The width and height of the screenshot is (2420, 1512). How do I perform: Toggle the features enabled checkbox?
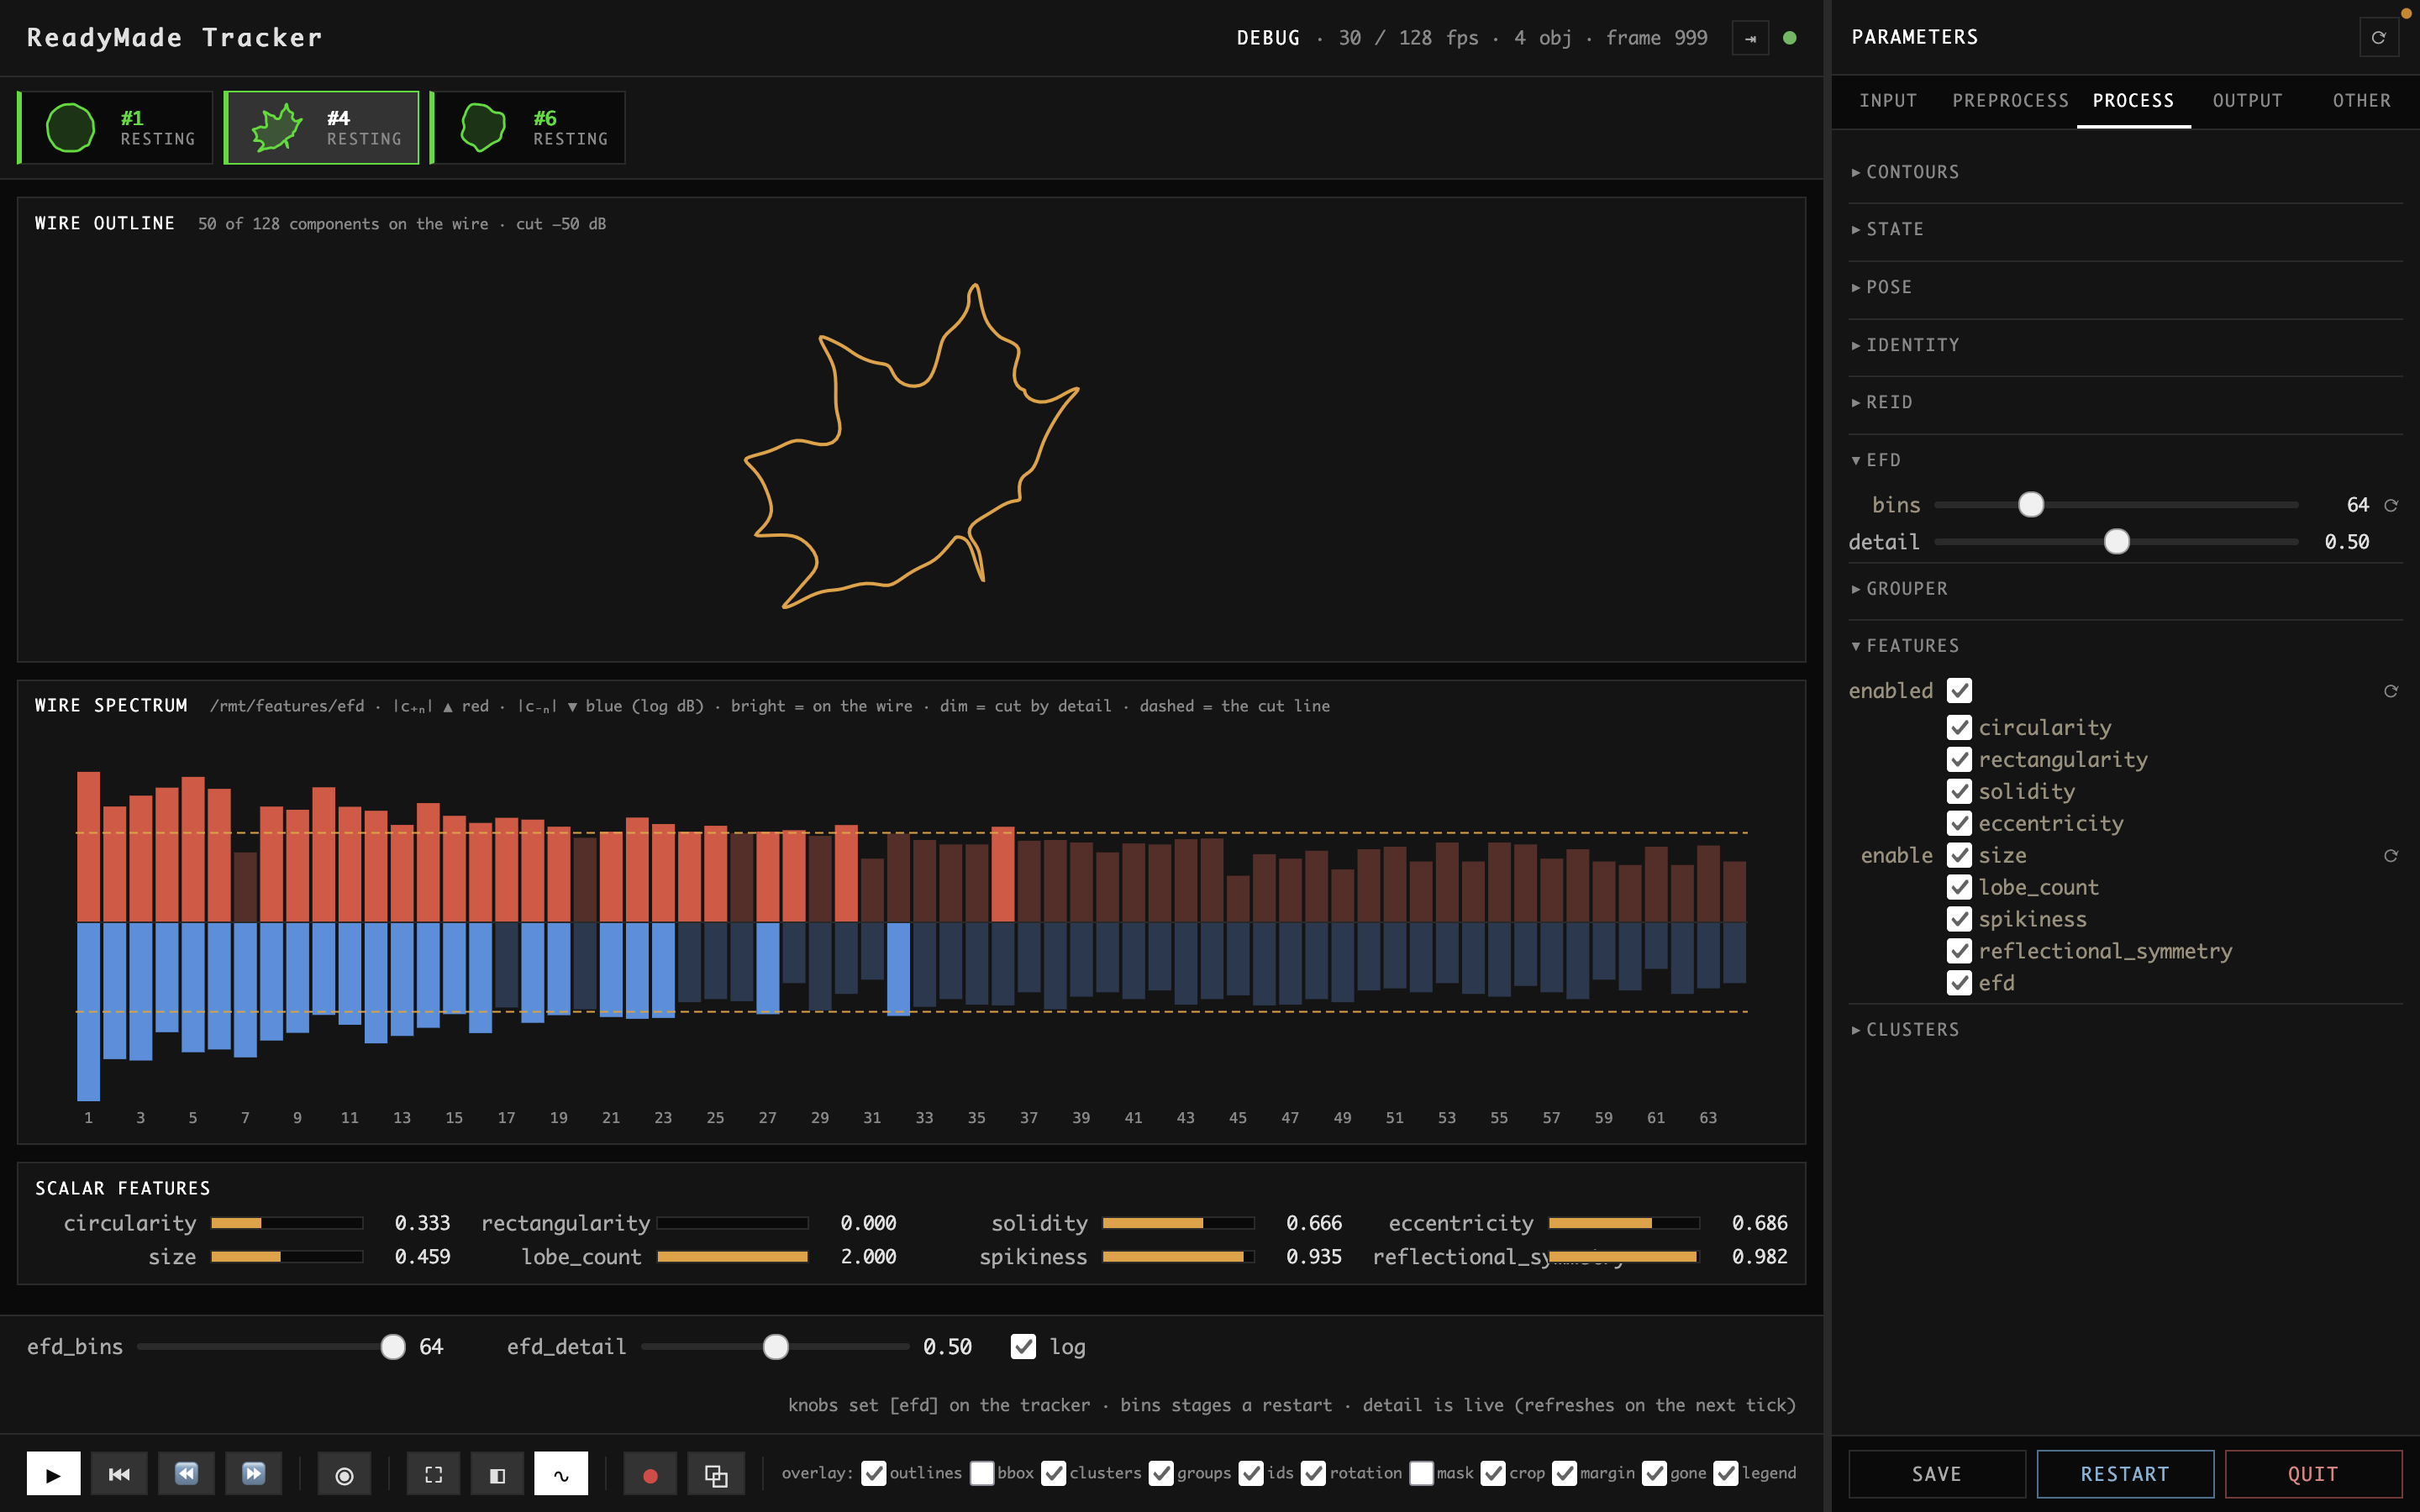coord(1959,691)
